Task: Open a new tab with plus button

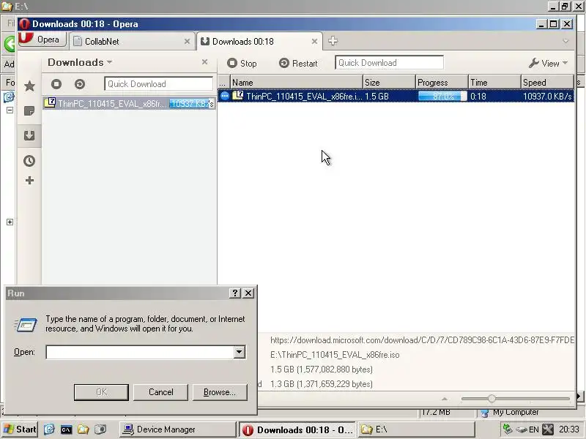Action: tap(333, 41)
